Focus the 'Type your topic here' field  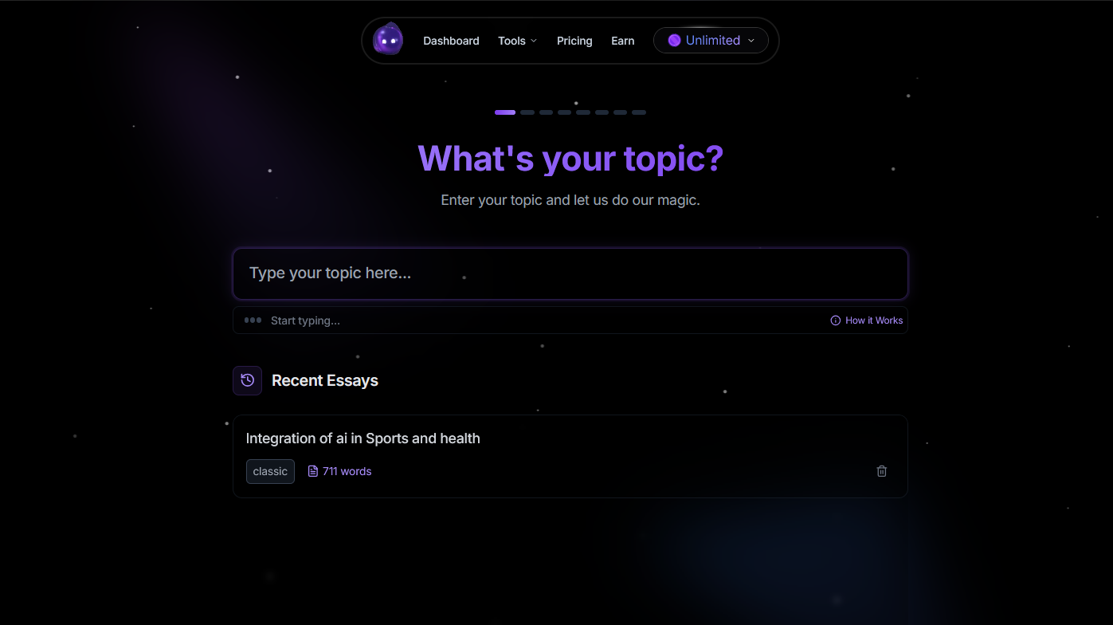(x=570, y=273)
